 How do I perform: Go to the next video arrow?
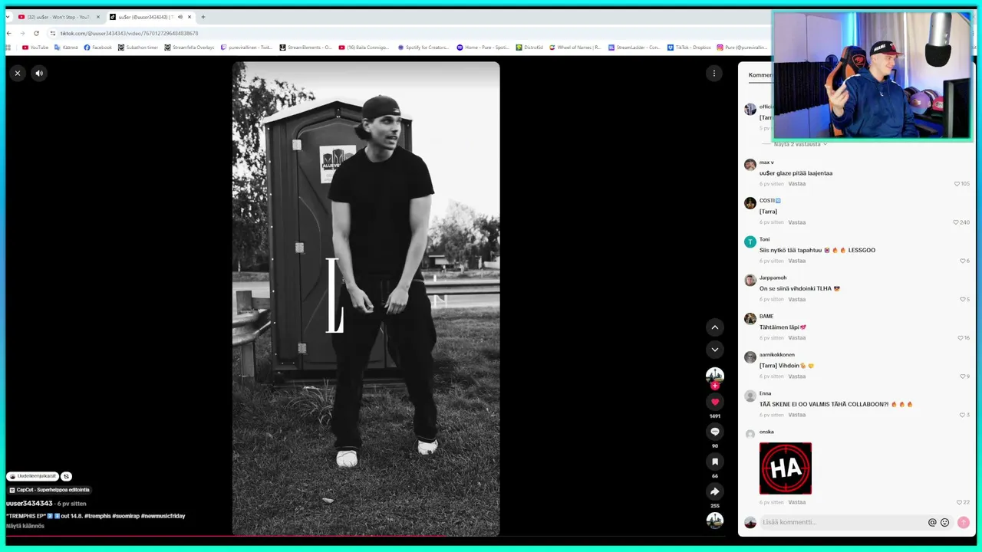(714, 350)
